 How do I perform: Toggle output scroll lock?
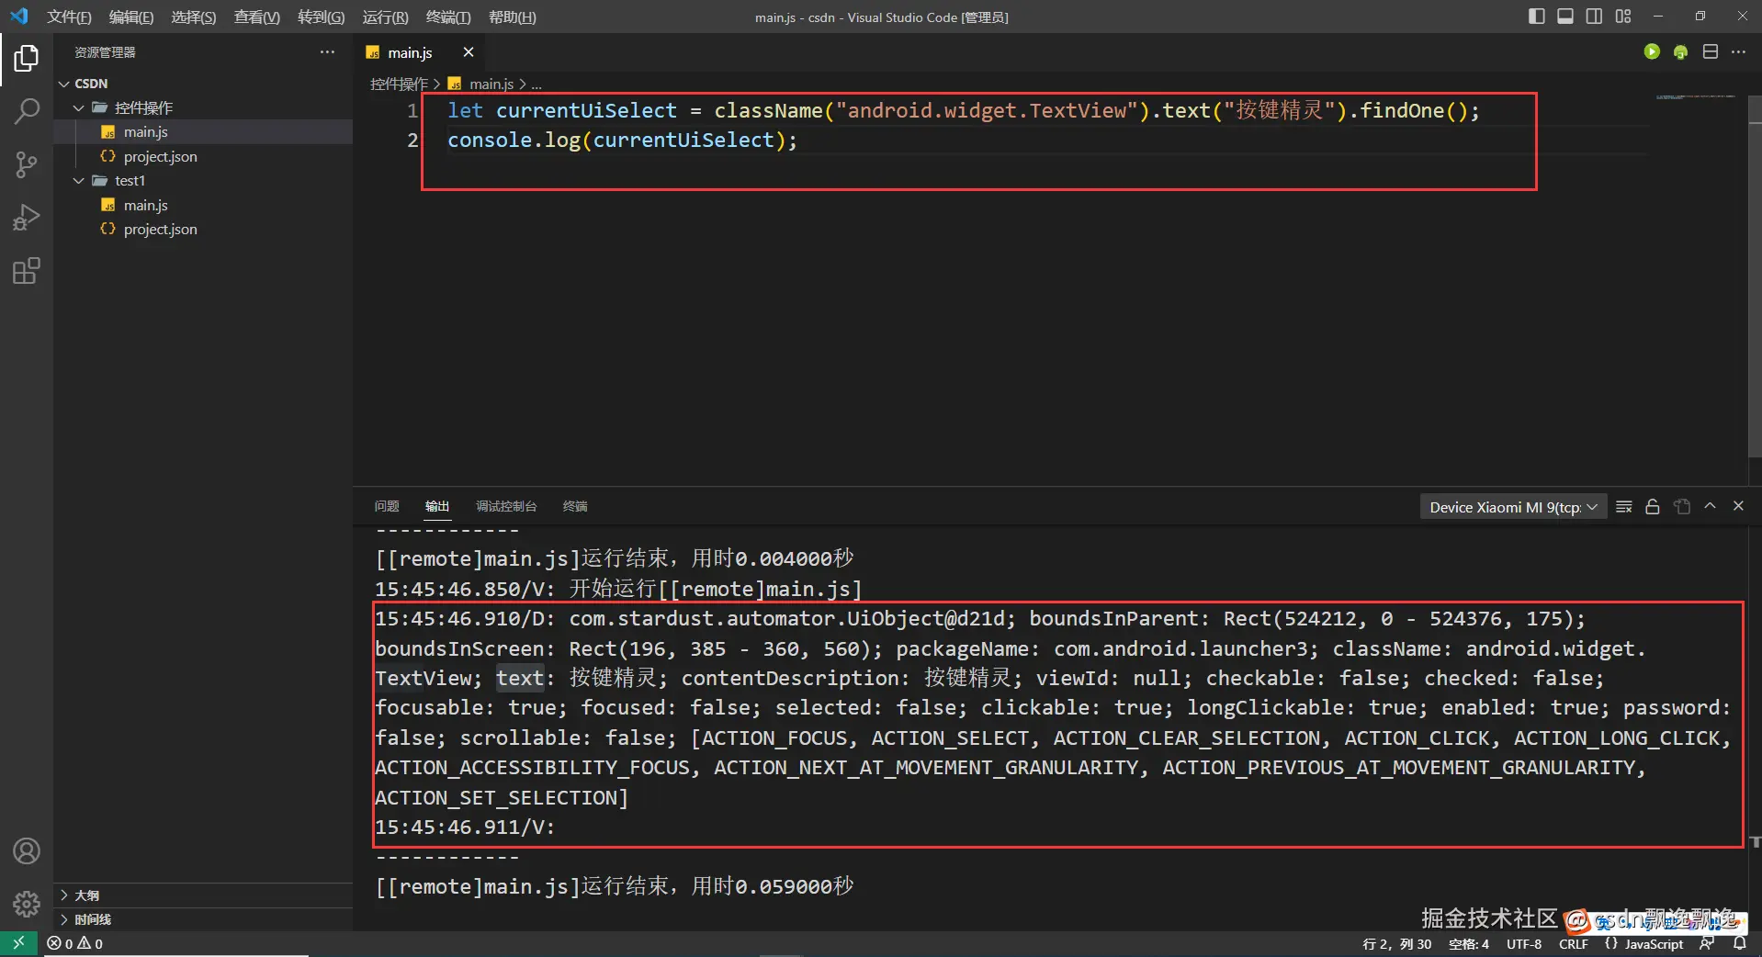coord(1652,507)
